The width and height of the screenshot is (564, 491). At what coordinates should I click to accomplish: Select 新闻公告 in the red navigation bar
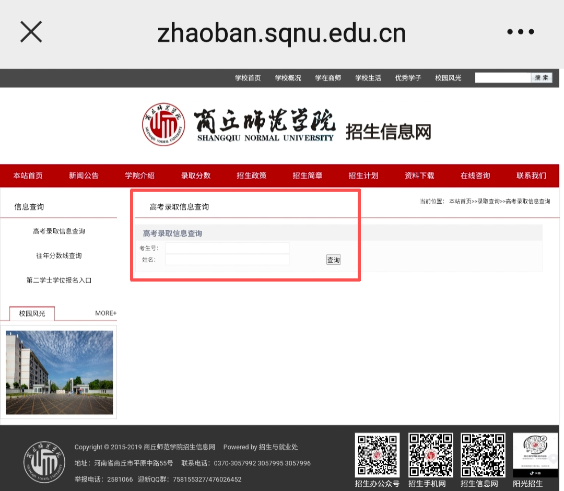coord(84,176)
